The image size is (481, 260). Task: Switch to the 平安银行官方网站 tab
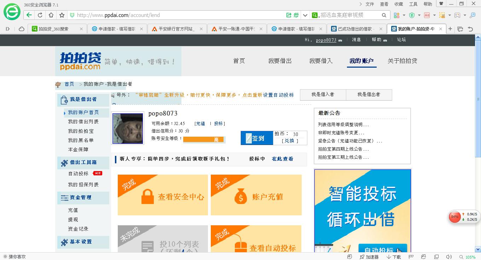(x=177, y=29)
